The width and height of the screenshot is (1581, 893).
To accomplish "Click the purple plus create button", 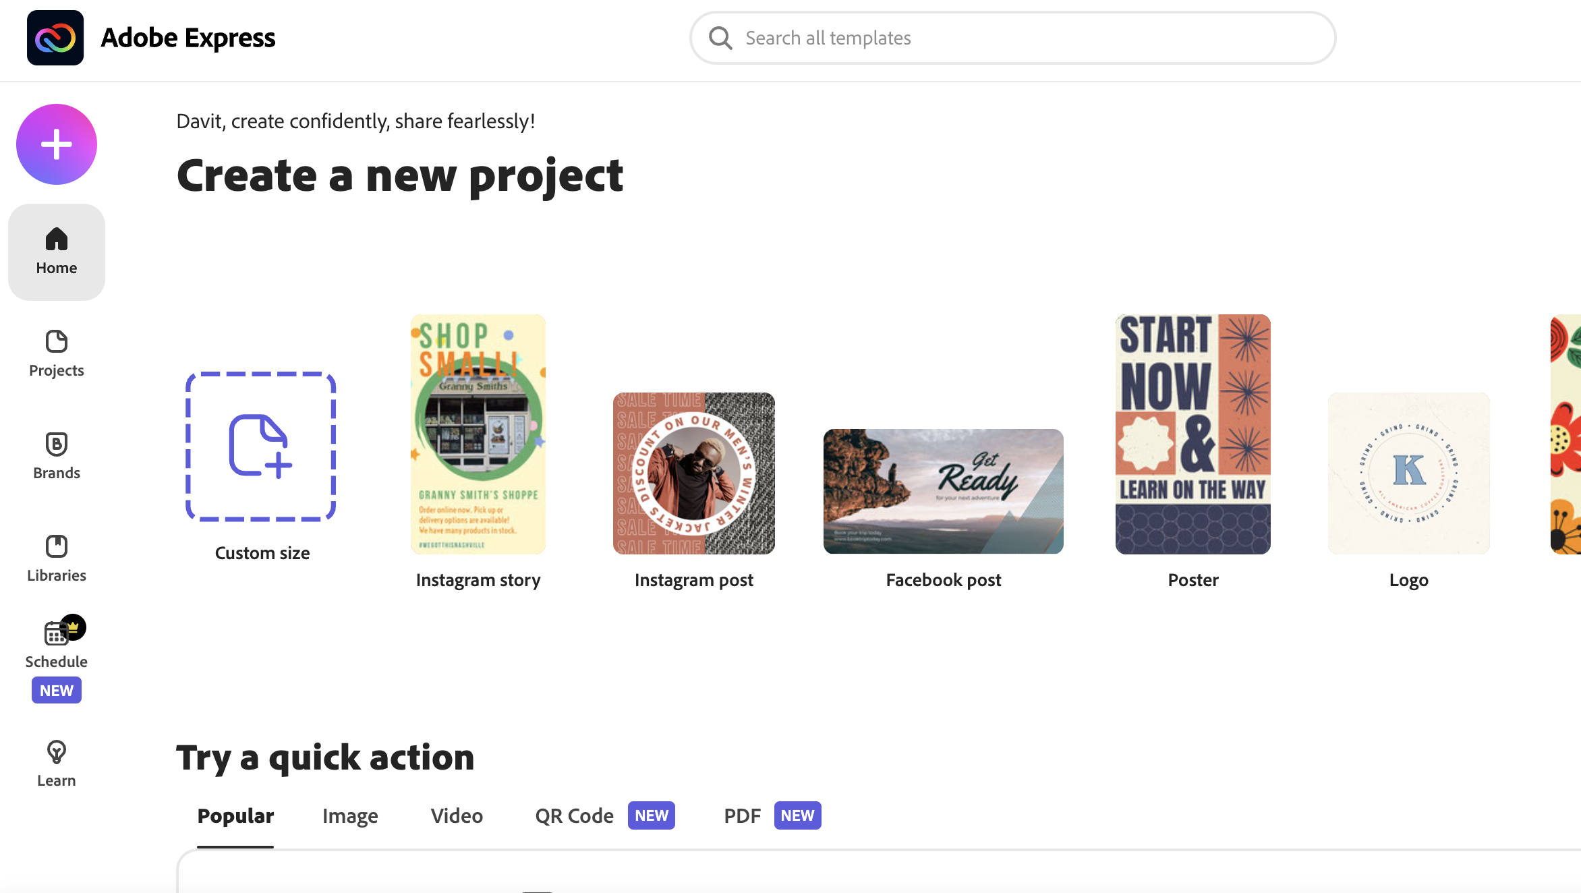I will (57, 144).
